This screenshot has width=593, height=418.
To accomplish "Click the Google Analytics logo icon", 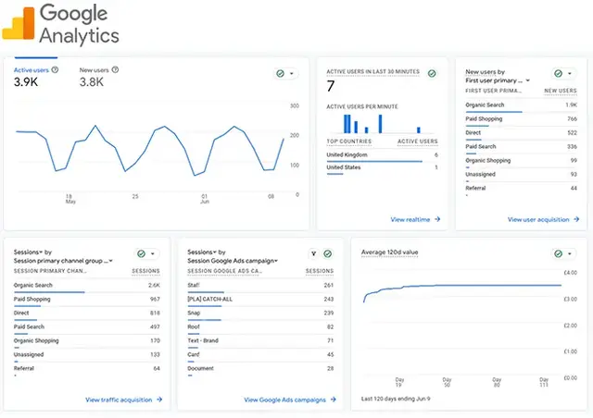I will tap(19, 24).
